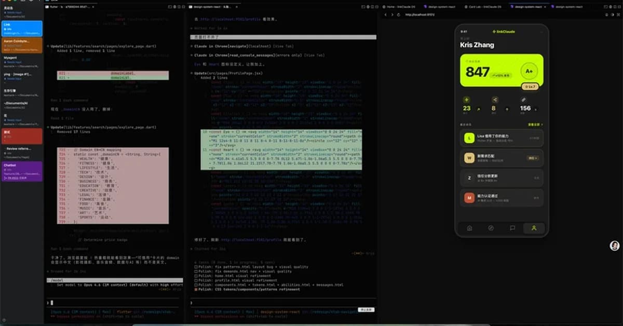
Task: Click the home icon on the phone mockup
Action: [469, 228]
